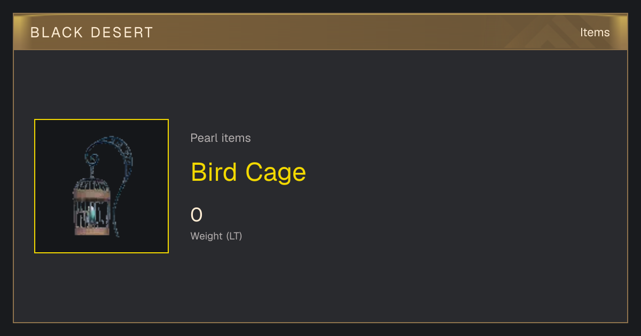Select the blue bird inside the cage
Viewport: 641px width, 336px height.
click(x=93, y=214)
